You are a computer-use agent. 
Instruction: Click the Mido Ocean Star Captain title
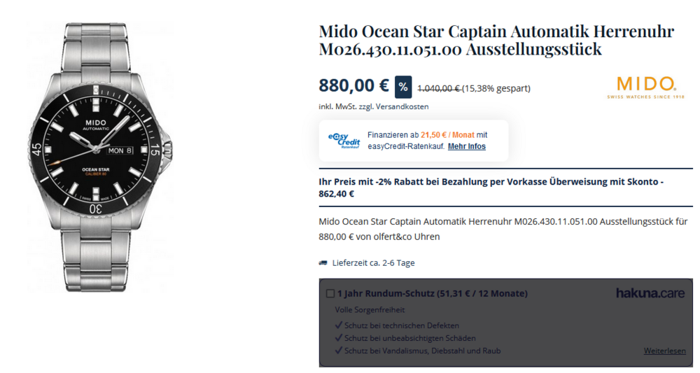[x=496, y=41]
